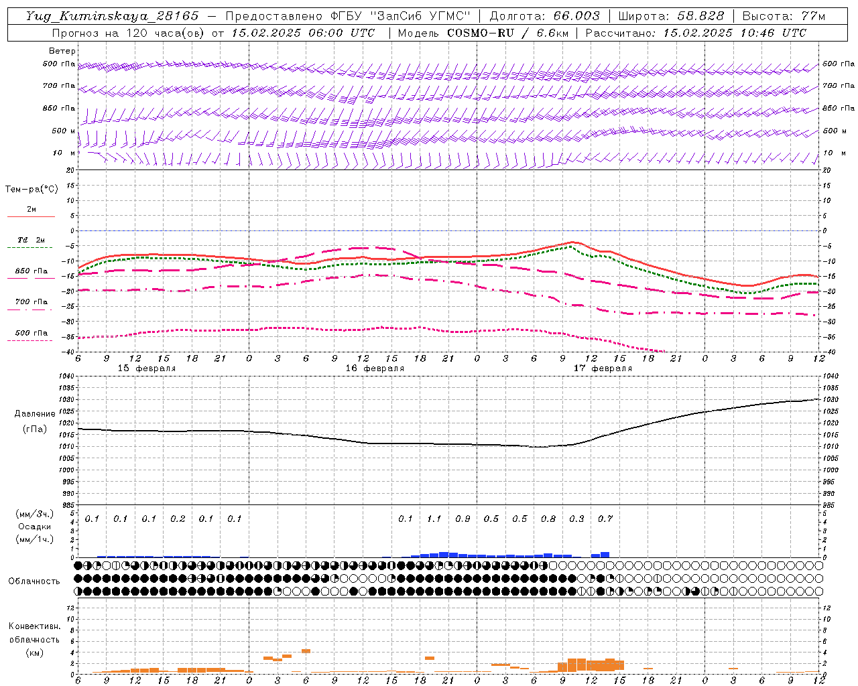Click the (мм/3ч.) unit label
Image resolution: width=858 pixels, height=686 pixels.
(35, 514)
